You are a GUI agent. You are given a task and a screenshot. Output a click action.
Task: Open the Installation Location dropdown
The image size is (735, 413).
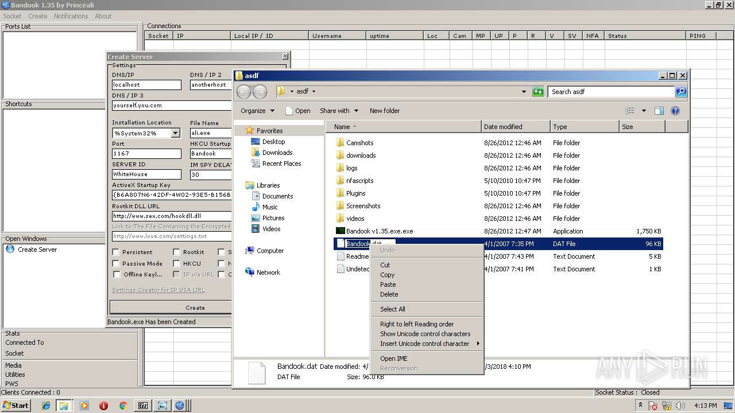tap(175, 133)
